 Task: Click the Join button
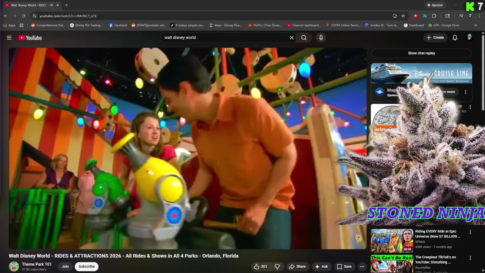point(65,267)
